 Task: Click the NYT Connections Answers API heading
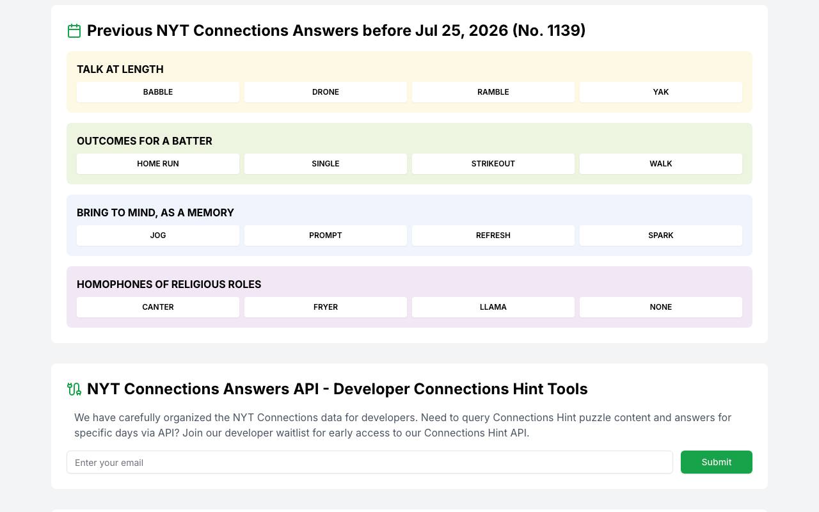click(x=337, y=389)
